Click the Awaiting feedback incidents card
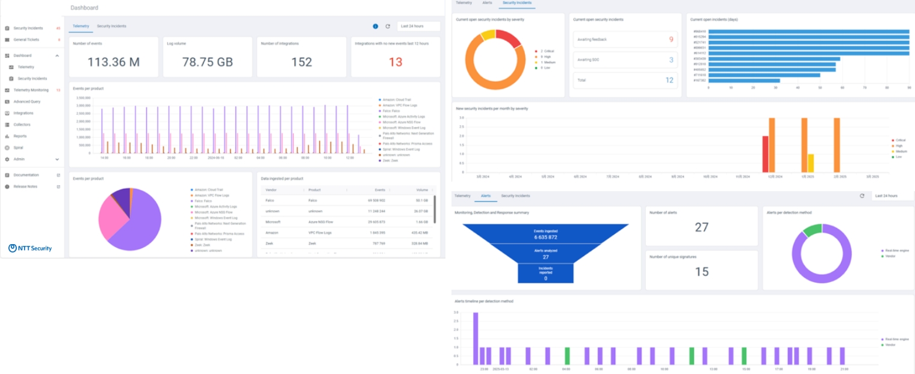The image size is (915, 374). (625, 40)
